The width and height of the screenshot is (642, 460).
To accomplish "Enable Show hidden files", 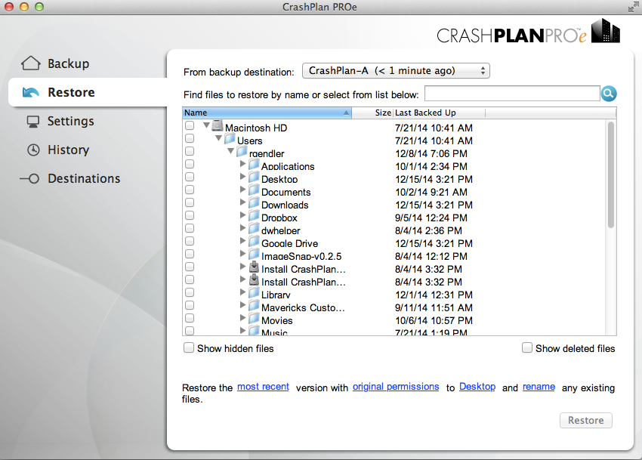I will pos(188,347).
